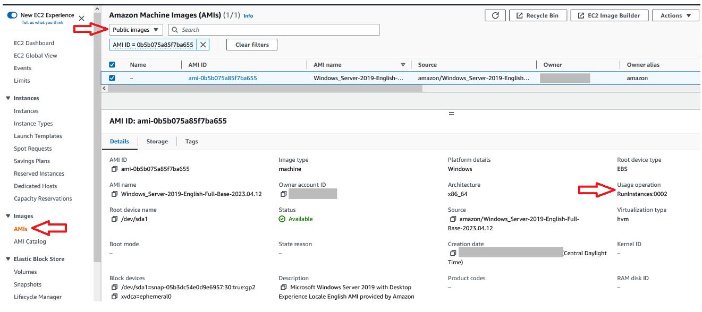This screenshot has width=702, height=312.
Task: Open Events in sidebar
Action: (23, 68)
